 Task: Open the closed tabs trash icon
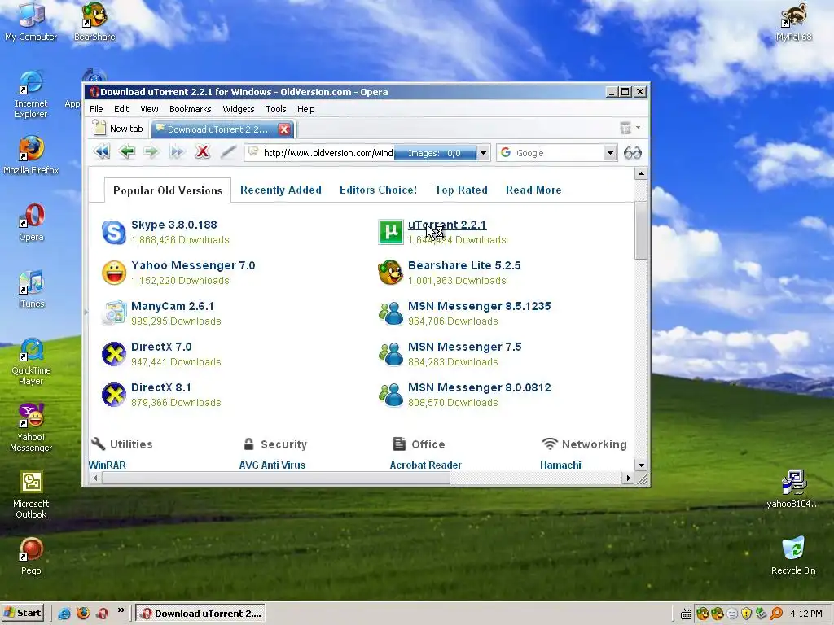point(625,128)
